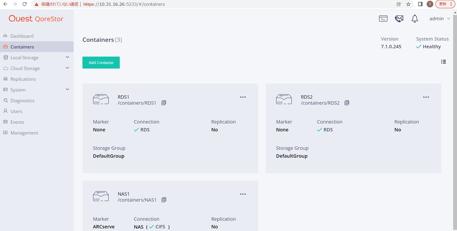Image resolution: width=457 pixels, height=231 pixels.
Task: Click the browser address bar URL
Action: coord(124,4)
